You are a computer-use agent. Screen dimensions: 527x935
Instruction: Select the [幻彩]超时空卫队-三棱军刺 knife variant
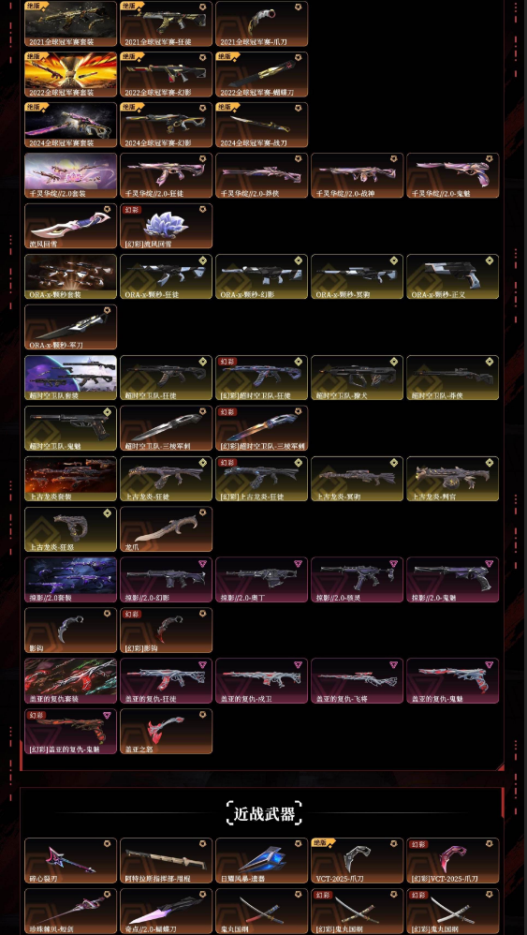pos(261,428)
